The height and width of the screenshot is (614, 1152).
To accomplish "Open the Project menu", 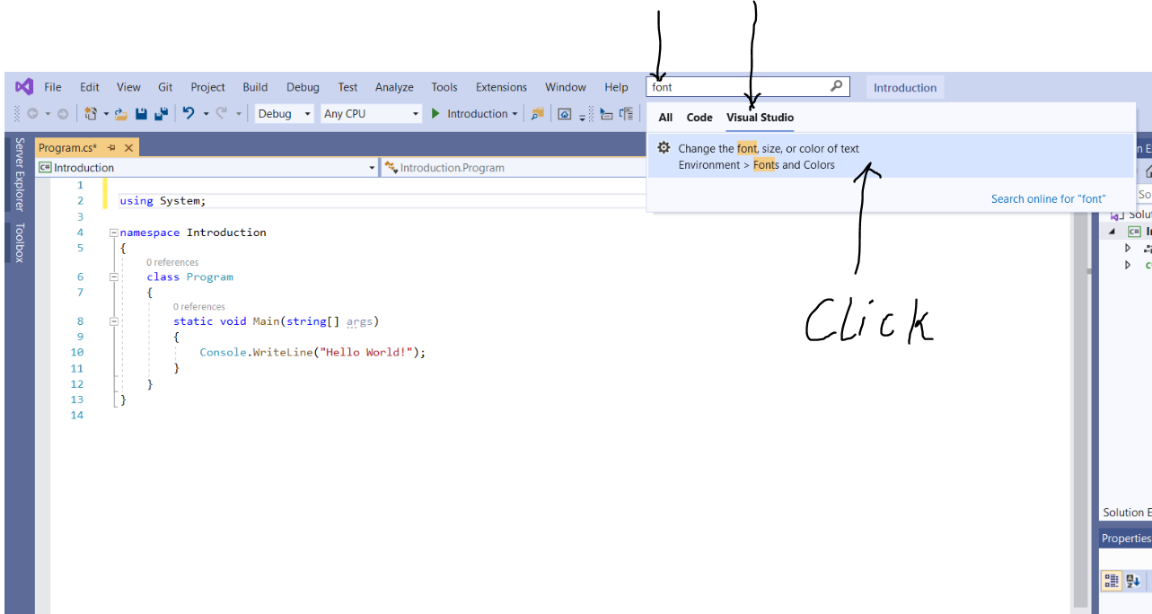I will (207, 87).
